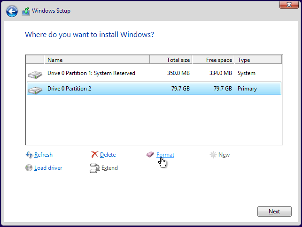Image resolution: width=302 pixels, height=227 pixels.
Task: Click the Refresh arrows icon
Action: click(x=29, y=155)
